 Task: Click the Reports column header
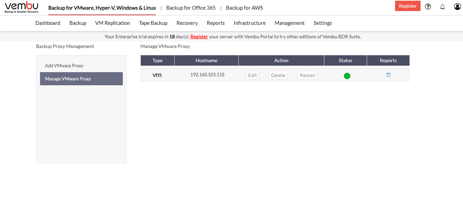point(388,60)
